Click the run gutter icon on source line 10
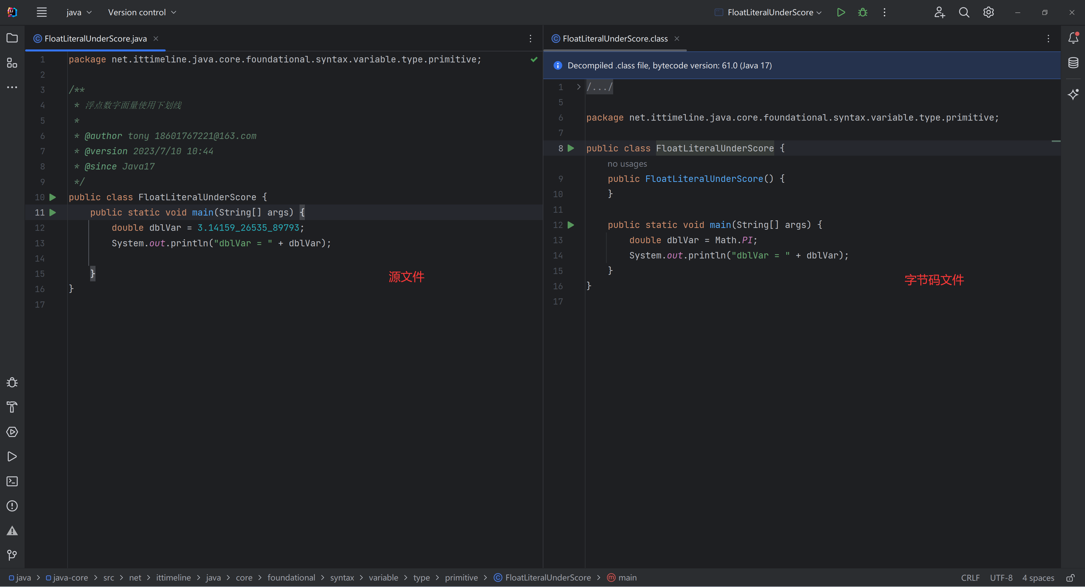1085x587 pixels. [53, 197]
